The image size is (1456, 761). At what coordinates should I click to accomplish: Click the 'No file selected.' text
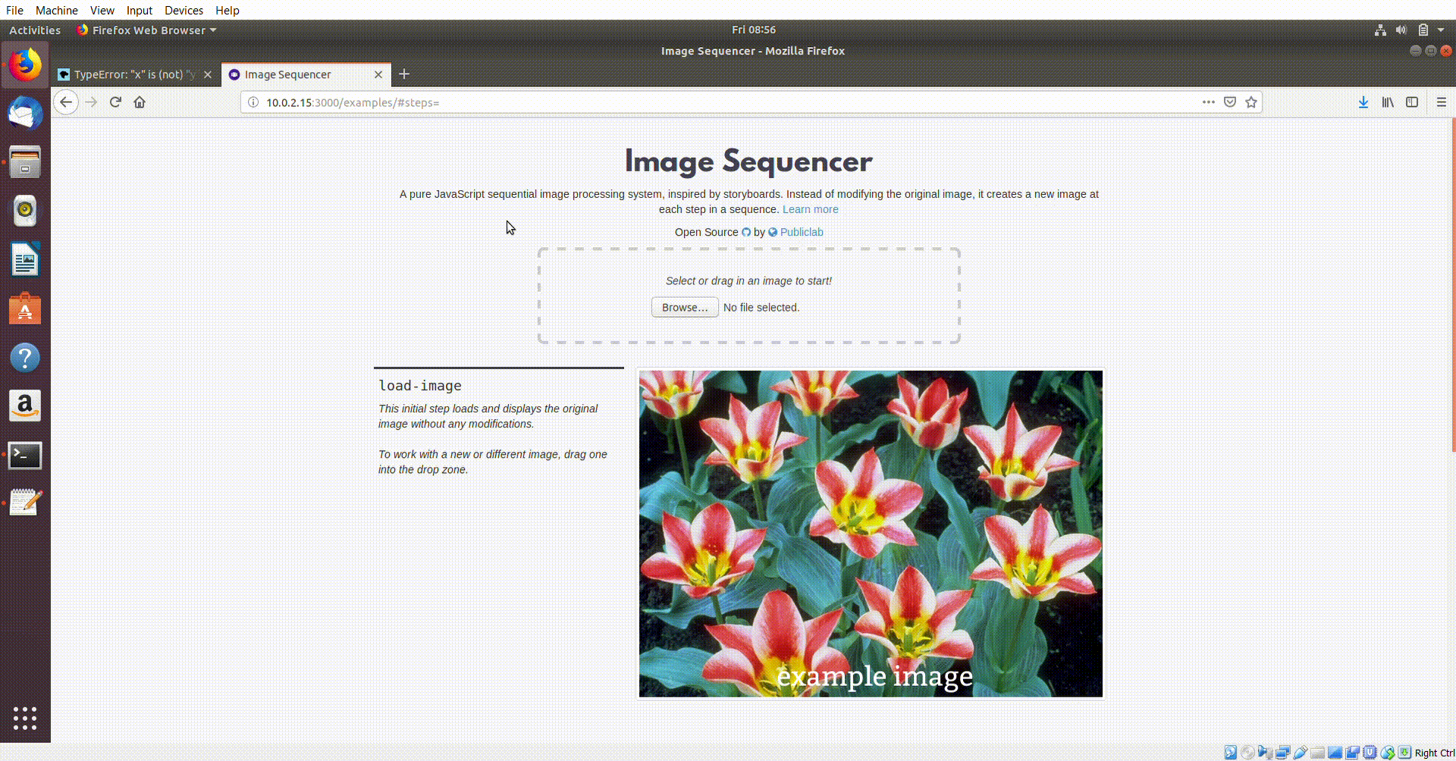(x=761, y=308)
